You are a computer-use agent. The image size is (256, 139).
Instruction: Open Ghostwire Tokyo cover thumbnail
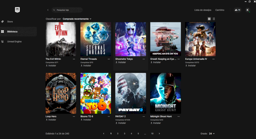click(131, 39)
